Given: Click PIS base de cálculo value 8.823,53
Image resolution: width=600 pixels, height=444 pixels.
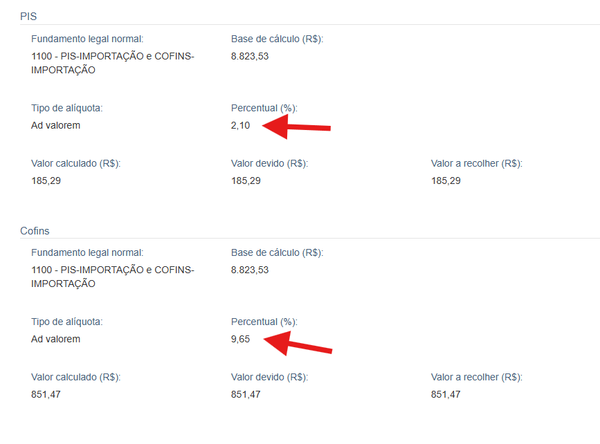Looking at the screenshot, I should (x=250, y=56).
